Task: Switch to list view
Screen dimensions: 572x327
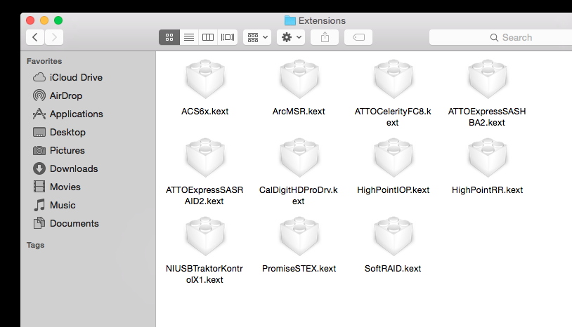Action: click(189, 37)
